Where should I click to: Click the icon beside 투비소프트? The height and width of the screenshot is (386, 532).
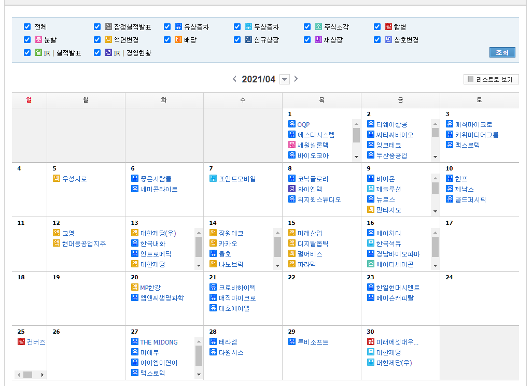point(292,341)
